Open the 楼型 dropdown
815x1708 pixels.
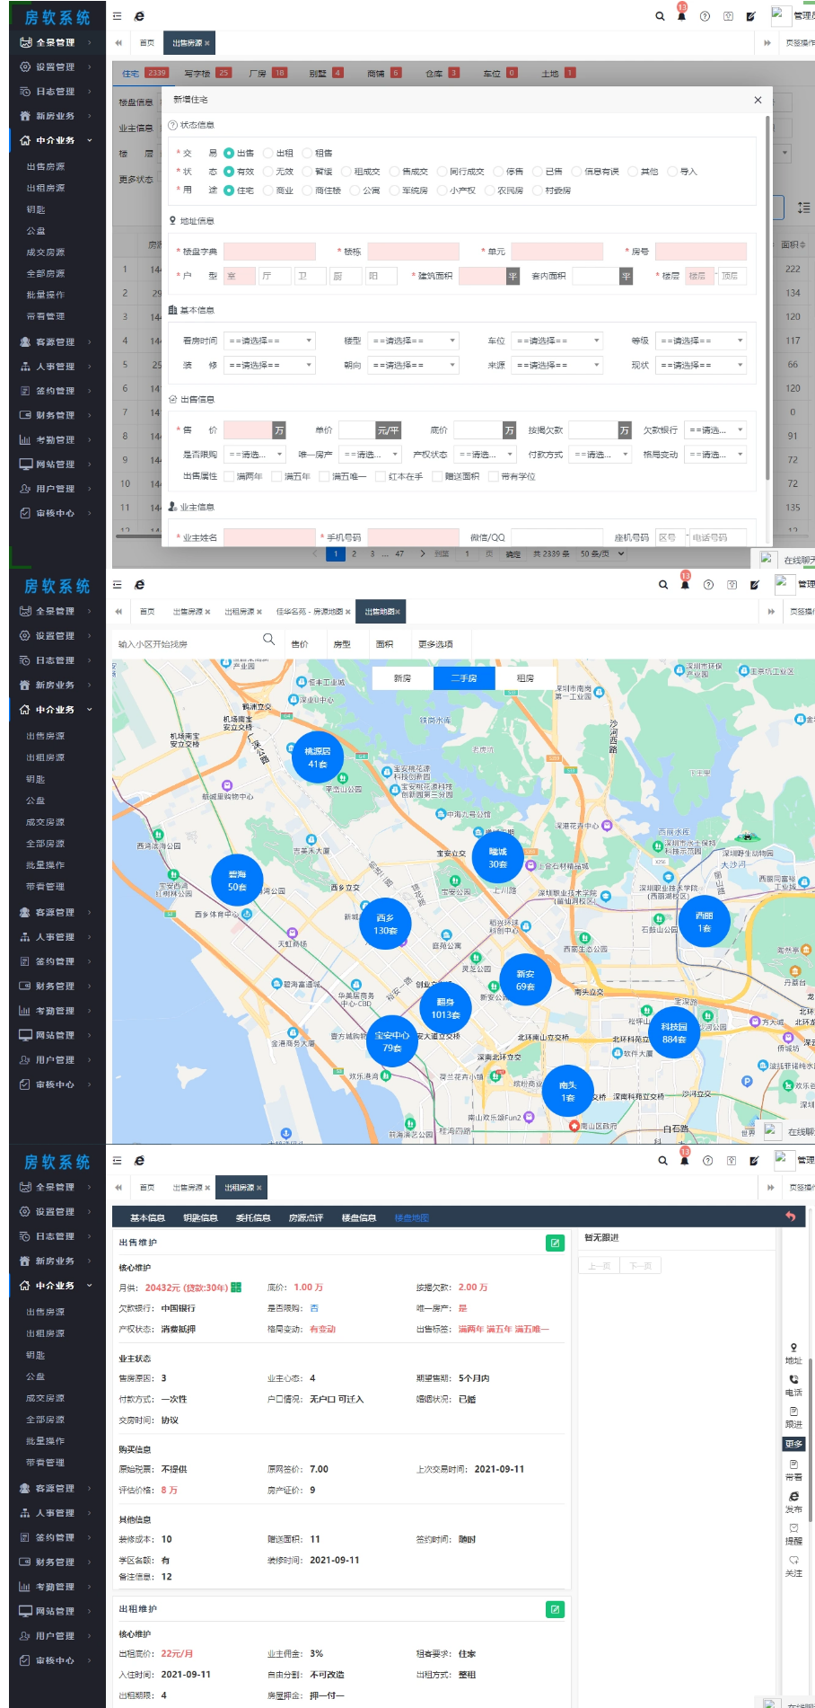click(x=414, y=341)
